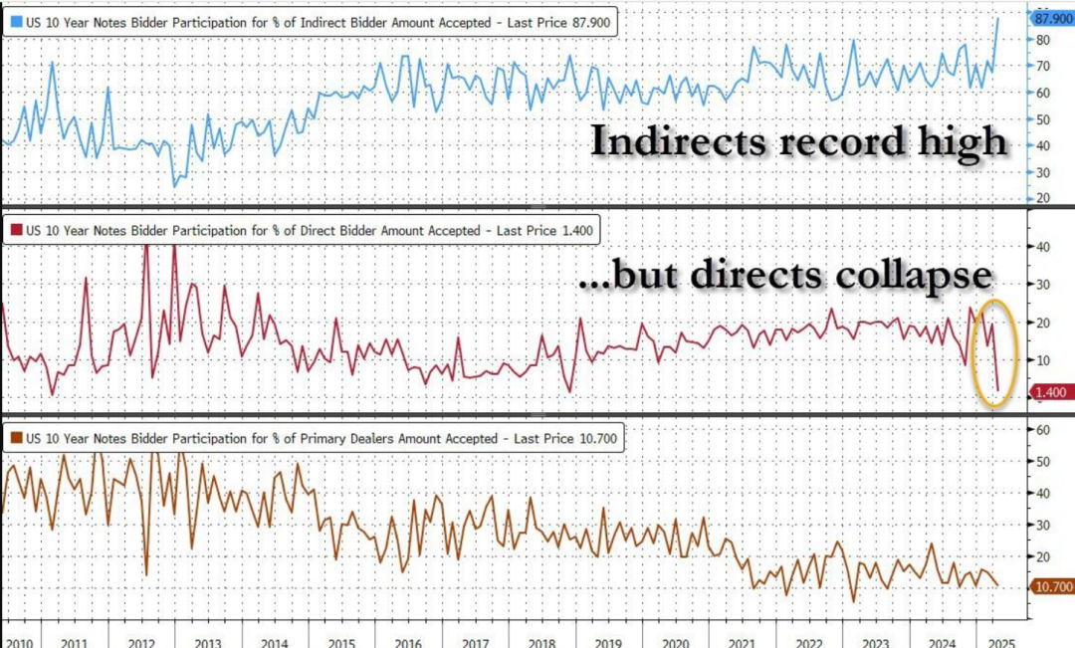The width and height of the screenshot is (1075, 648).
Task: Click the brown 10.700 last price tag
Action: point(1052,587)
